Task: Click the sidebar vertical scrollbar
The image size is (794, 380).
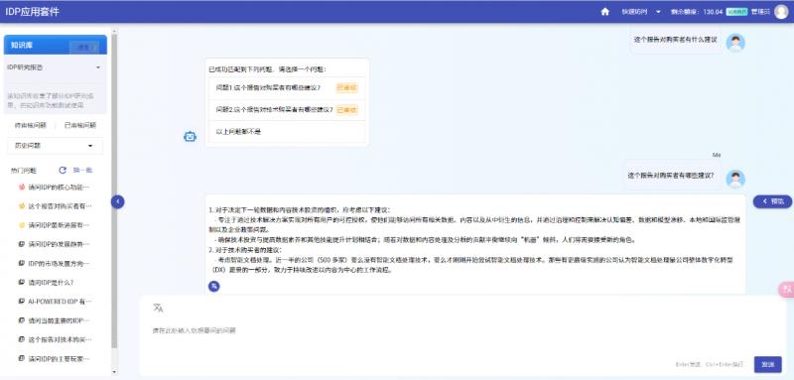Action: [114, 190]
